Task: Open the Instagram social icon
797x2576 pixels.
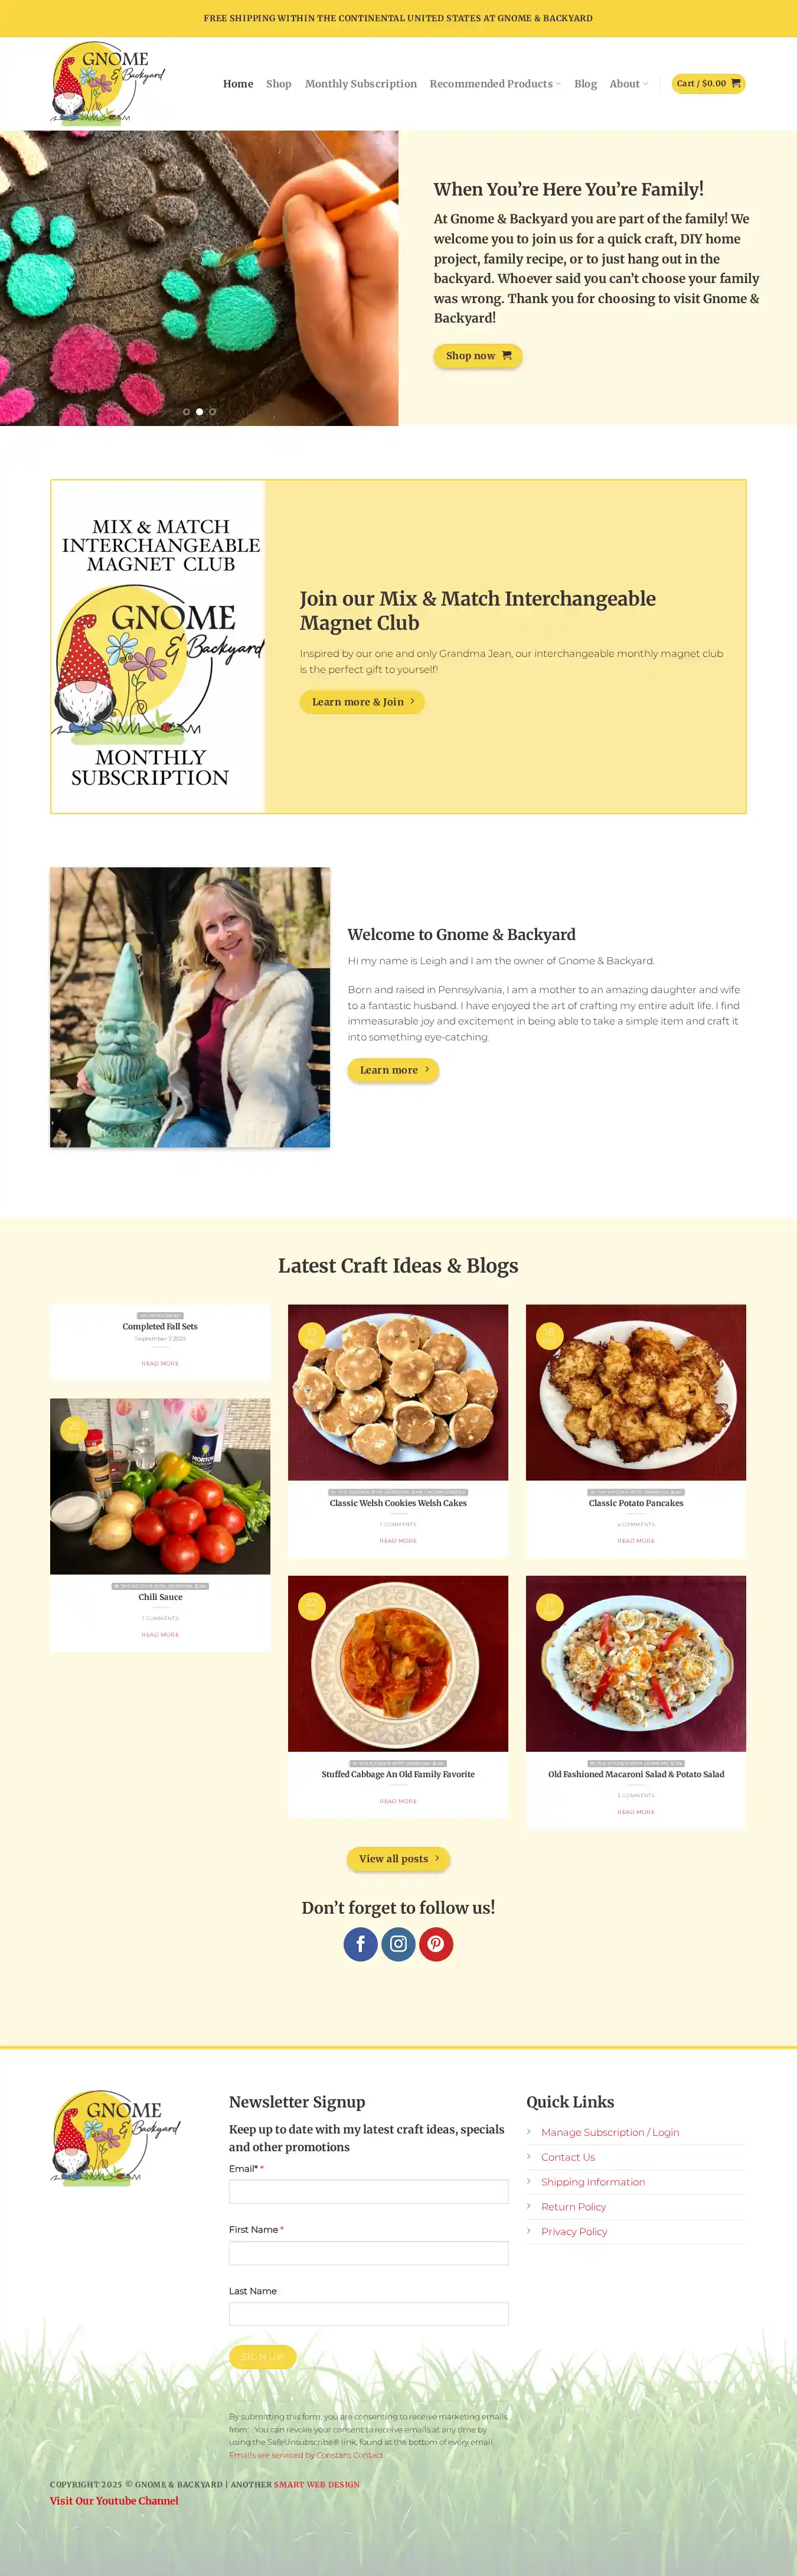Action: pos(398,1943)
